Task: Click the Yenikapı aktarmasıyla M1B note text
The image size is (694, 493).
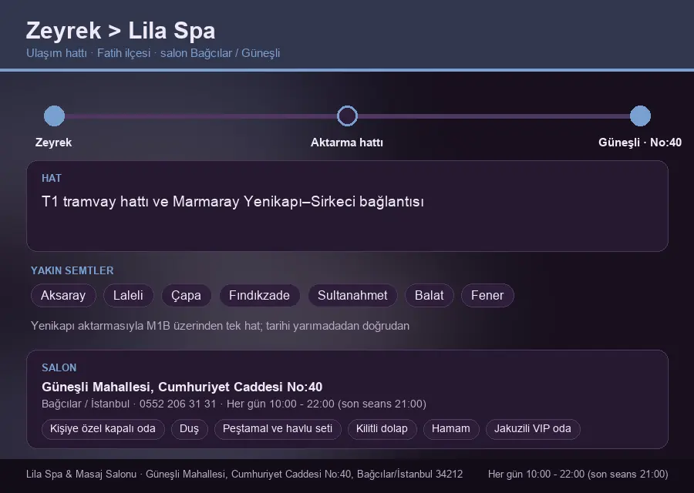Action: [x=220, y=326]
